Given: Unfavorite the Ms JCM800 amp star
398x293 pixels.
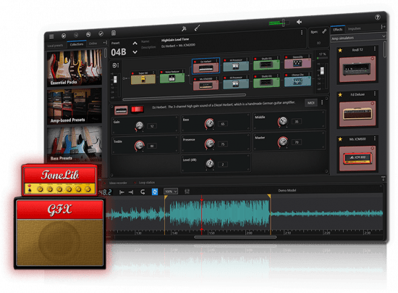Looking at the screenshot, I should (340, 139).
